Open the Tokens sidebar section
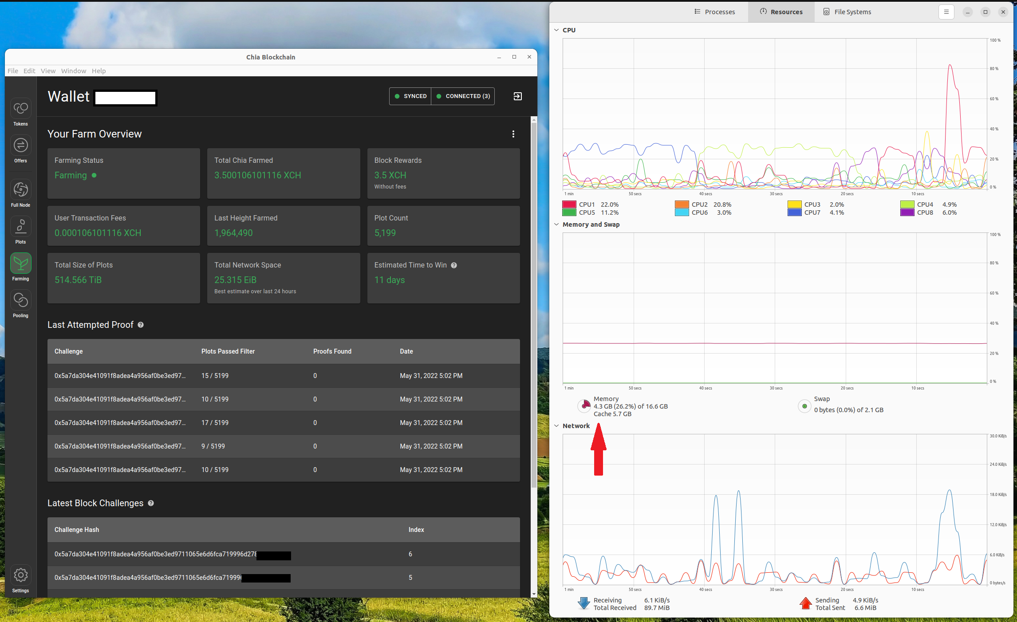Viewport: 1017px width, 622px height. tap(20, 112)
